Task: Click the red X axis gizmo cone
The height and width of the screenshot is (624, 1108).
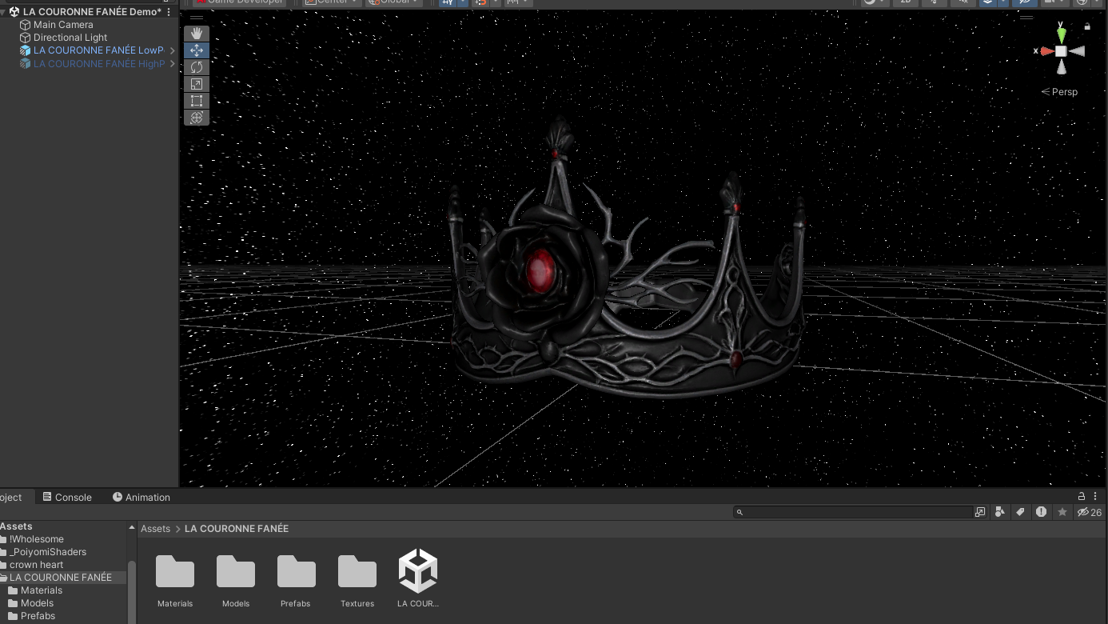Action: (x=1047, y=51)
